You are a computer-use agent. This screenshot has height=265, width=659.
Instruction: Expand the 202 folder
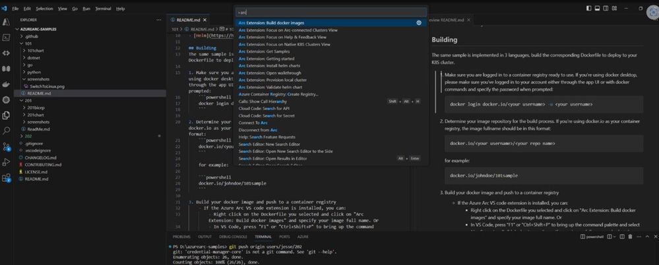click(28, 136)
